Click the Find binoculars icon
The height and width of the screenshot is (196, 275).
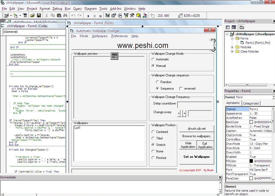tap(65, 16)
